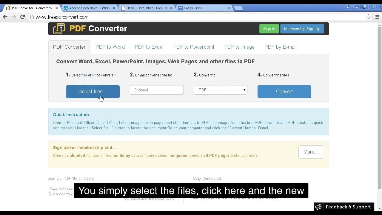Close the PDF Converter browser tab
382x215 pixels.
click(x=57, y=8)
